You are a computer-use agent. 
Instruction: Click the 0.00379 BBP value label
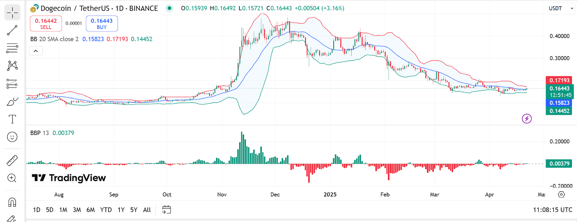559,164
